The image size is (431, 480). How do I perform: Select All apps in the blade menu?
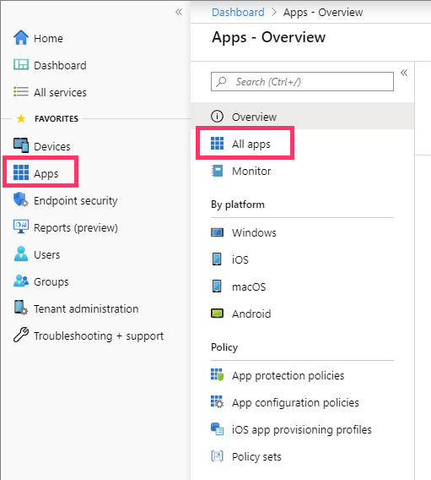(245, 143)
